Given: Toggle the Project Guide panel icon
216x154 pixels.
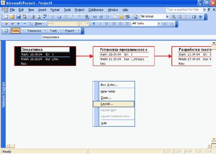Looking at the screenshot, I should pyautogui.click(x=6, y=31).
